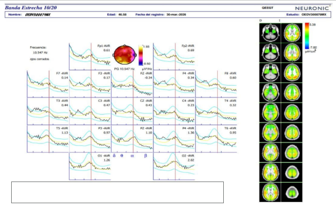The image size is (336, 206).
Task: Click the topographic head map
Action: (x=124, y=55)
